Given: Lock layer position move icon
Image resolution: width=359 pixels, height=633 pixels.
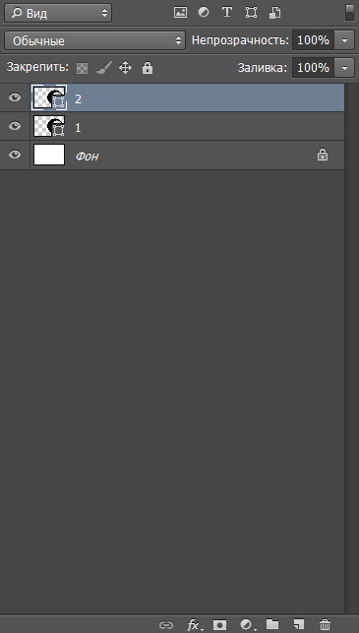Looking at the screenshot, I should point(126,67).
